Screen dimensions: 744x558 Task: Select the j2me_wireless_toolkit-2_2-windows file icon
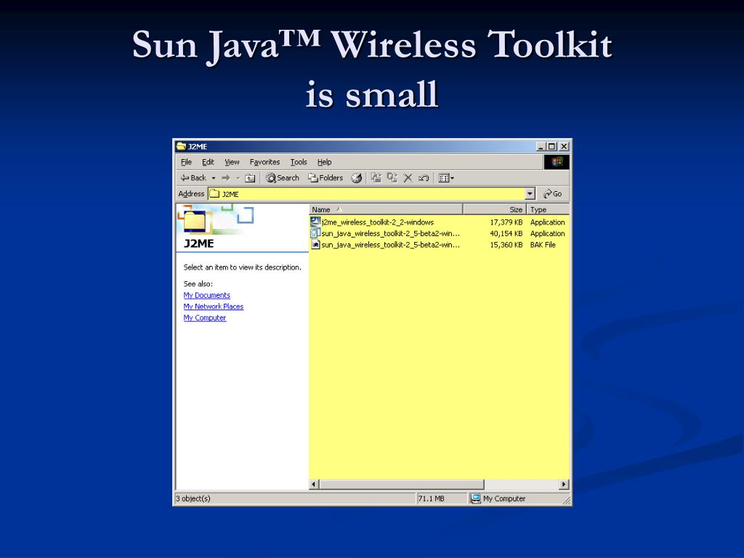[315, 222]
